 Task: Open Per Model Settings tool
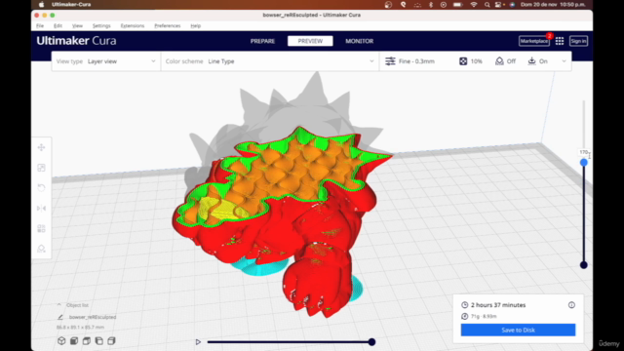point(41,228)
